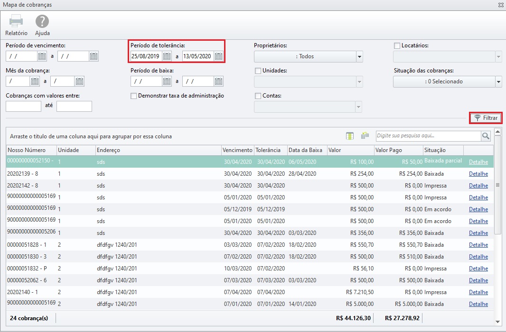Expand Situação das cobranças dropdown arrow
The image size is (506, 332).
[498, 82]
